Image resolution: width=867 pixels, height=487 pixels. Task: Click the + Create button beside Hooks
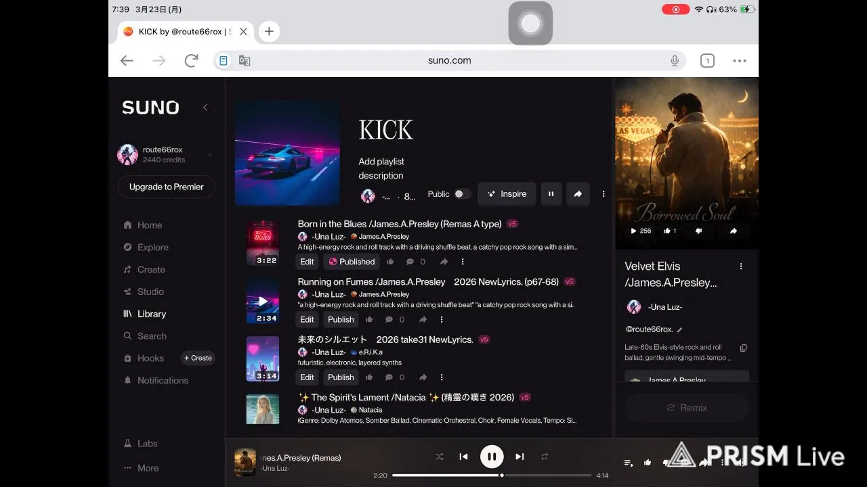click(x=198, y=358)
